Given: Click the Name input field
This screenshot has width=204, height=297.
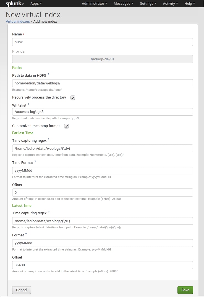Looking at the screenshot, I should point(103,42).
